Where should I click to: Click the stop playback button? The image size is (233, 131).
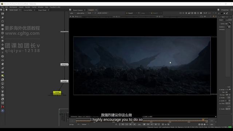pyautogui.click(x=144, y=124)
